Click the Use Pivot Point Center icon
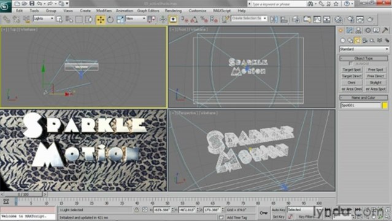The height and width of the screenshot is (221, 392). (152, 20)
